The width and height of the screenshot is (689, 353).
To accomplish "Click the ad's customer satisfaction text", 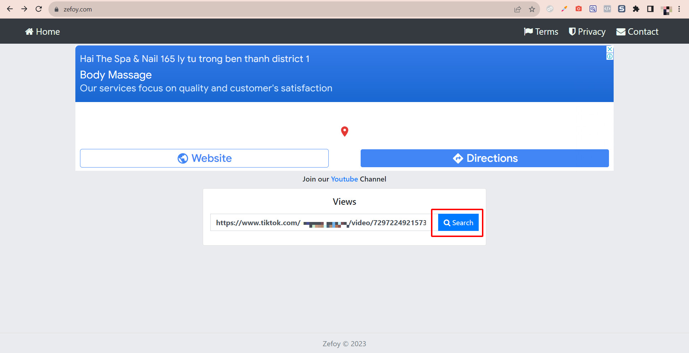I will tap(206, 88).
